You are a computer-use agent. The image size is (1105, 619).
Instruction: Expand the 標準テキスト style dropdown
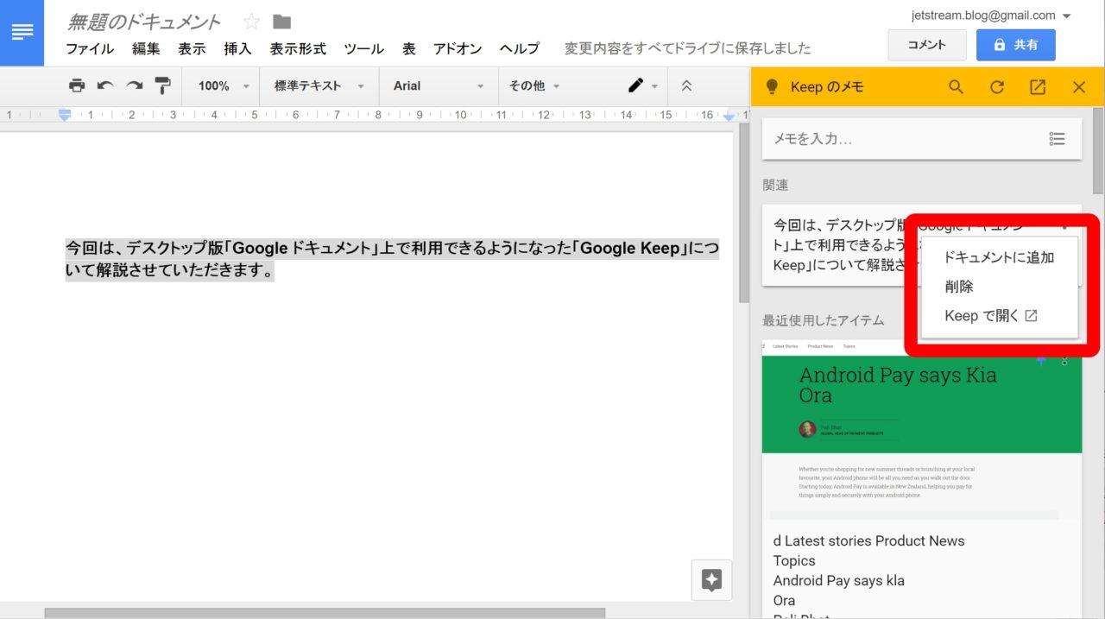point(319,85)
